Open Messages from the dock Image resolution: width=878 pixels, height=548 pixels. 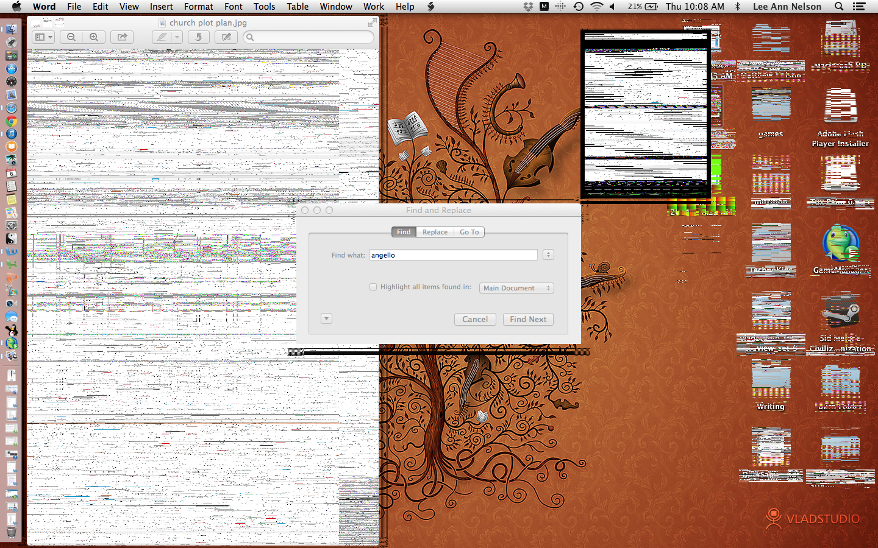(x=11, y=317)
